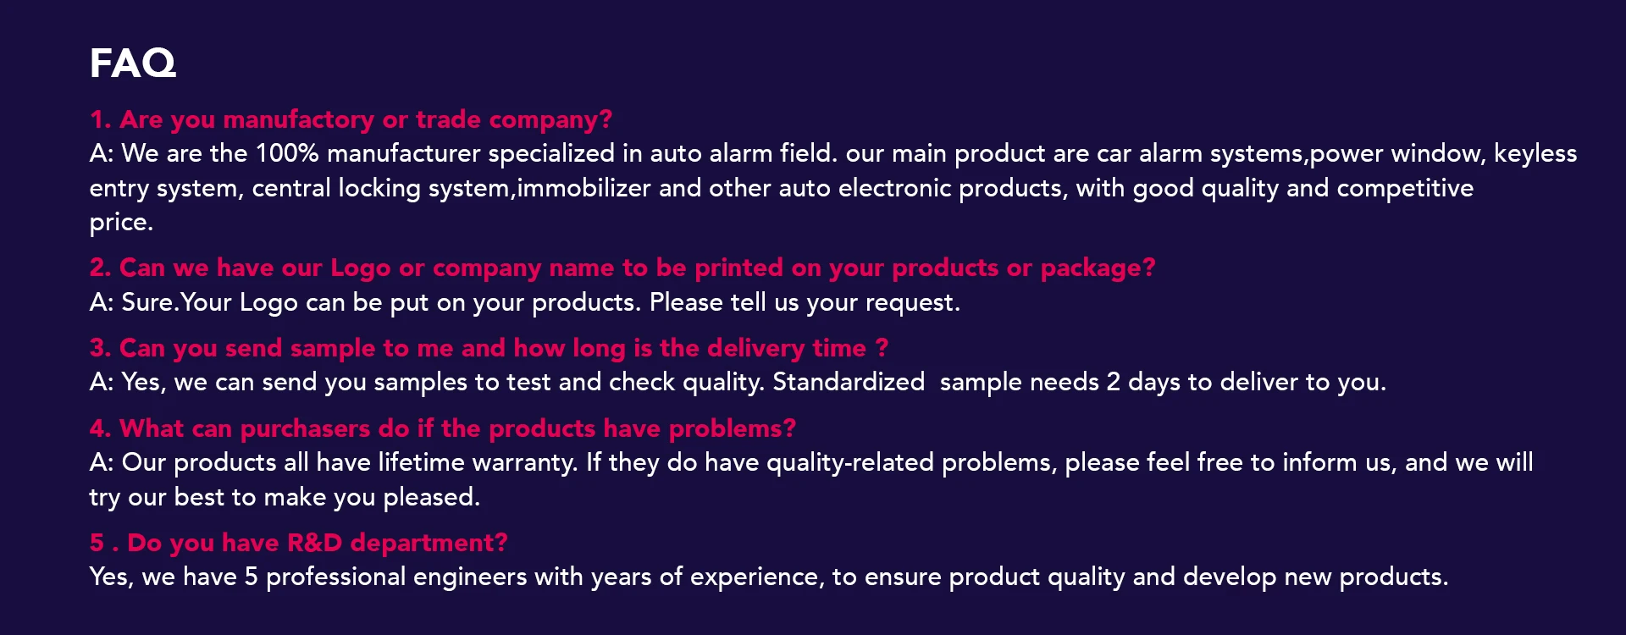Click question 4 about products having problems

(x=443, y=428)
